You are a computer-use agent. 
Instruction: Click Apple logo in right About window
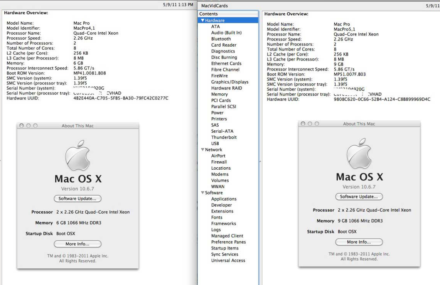(359, 153)
